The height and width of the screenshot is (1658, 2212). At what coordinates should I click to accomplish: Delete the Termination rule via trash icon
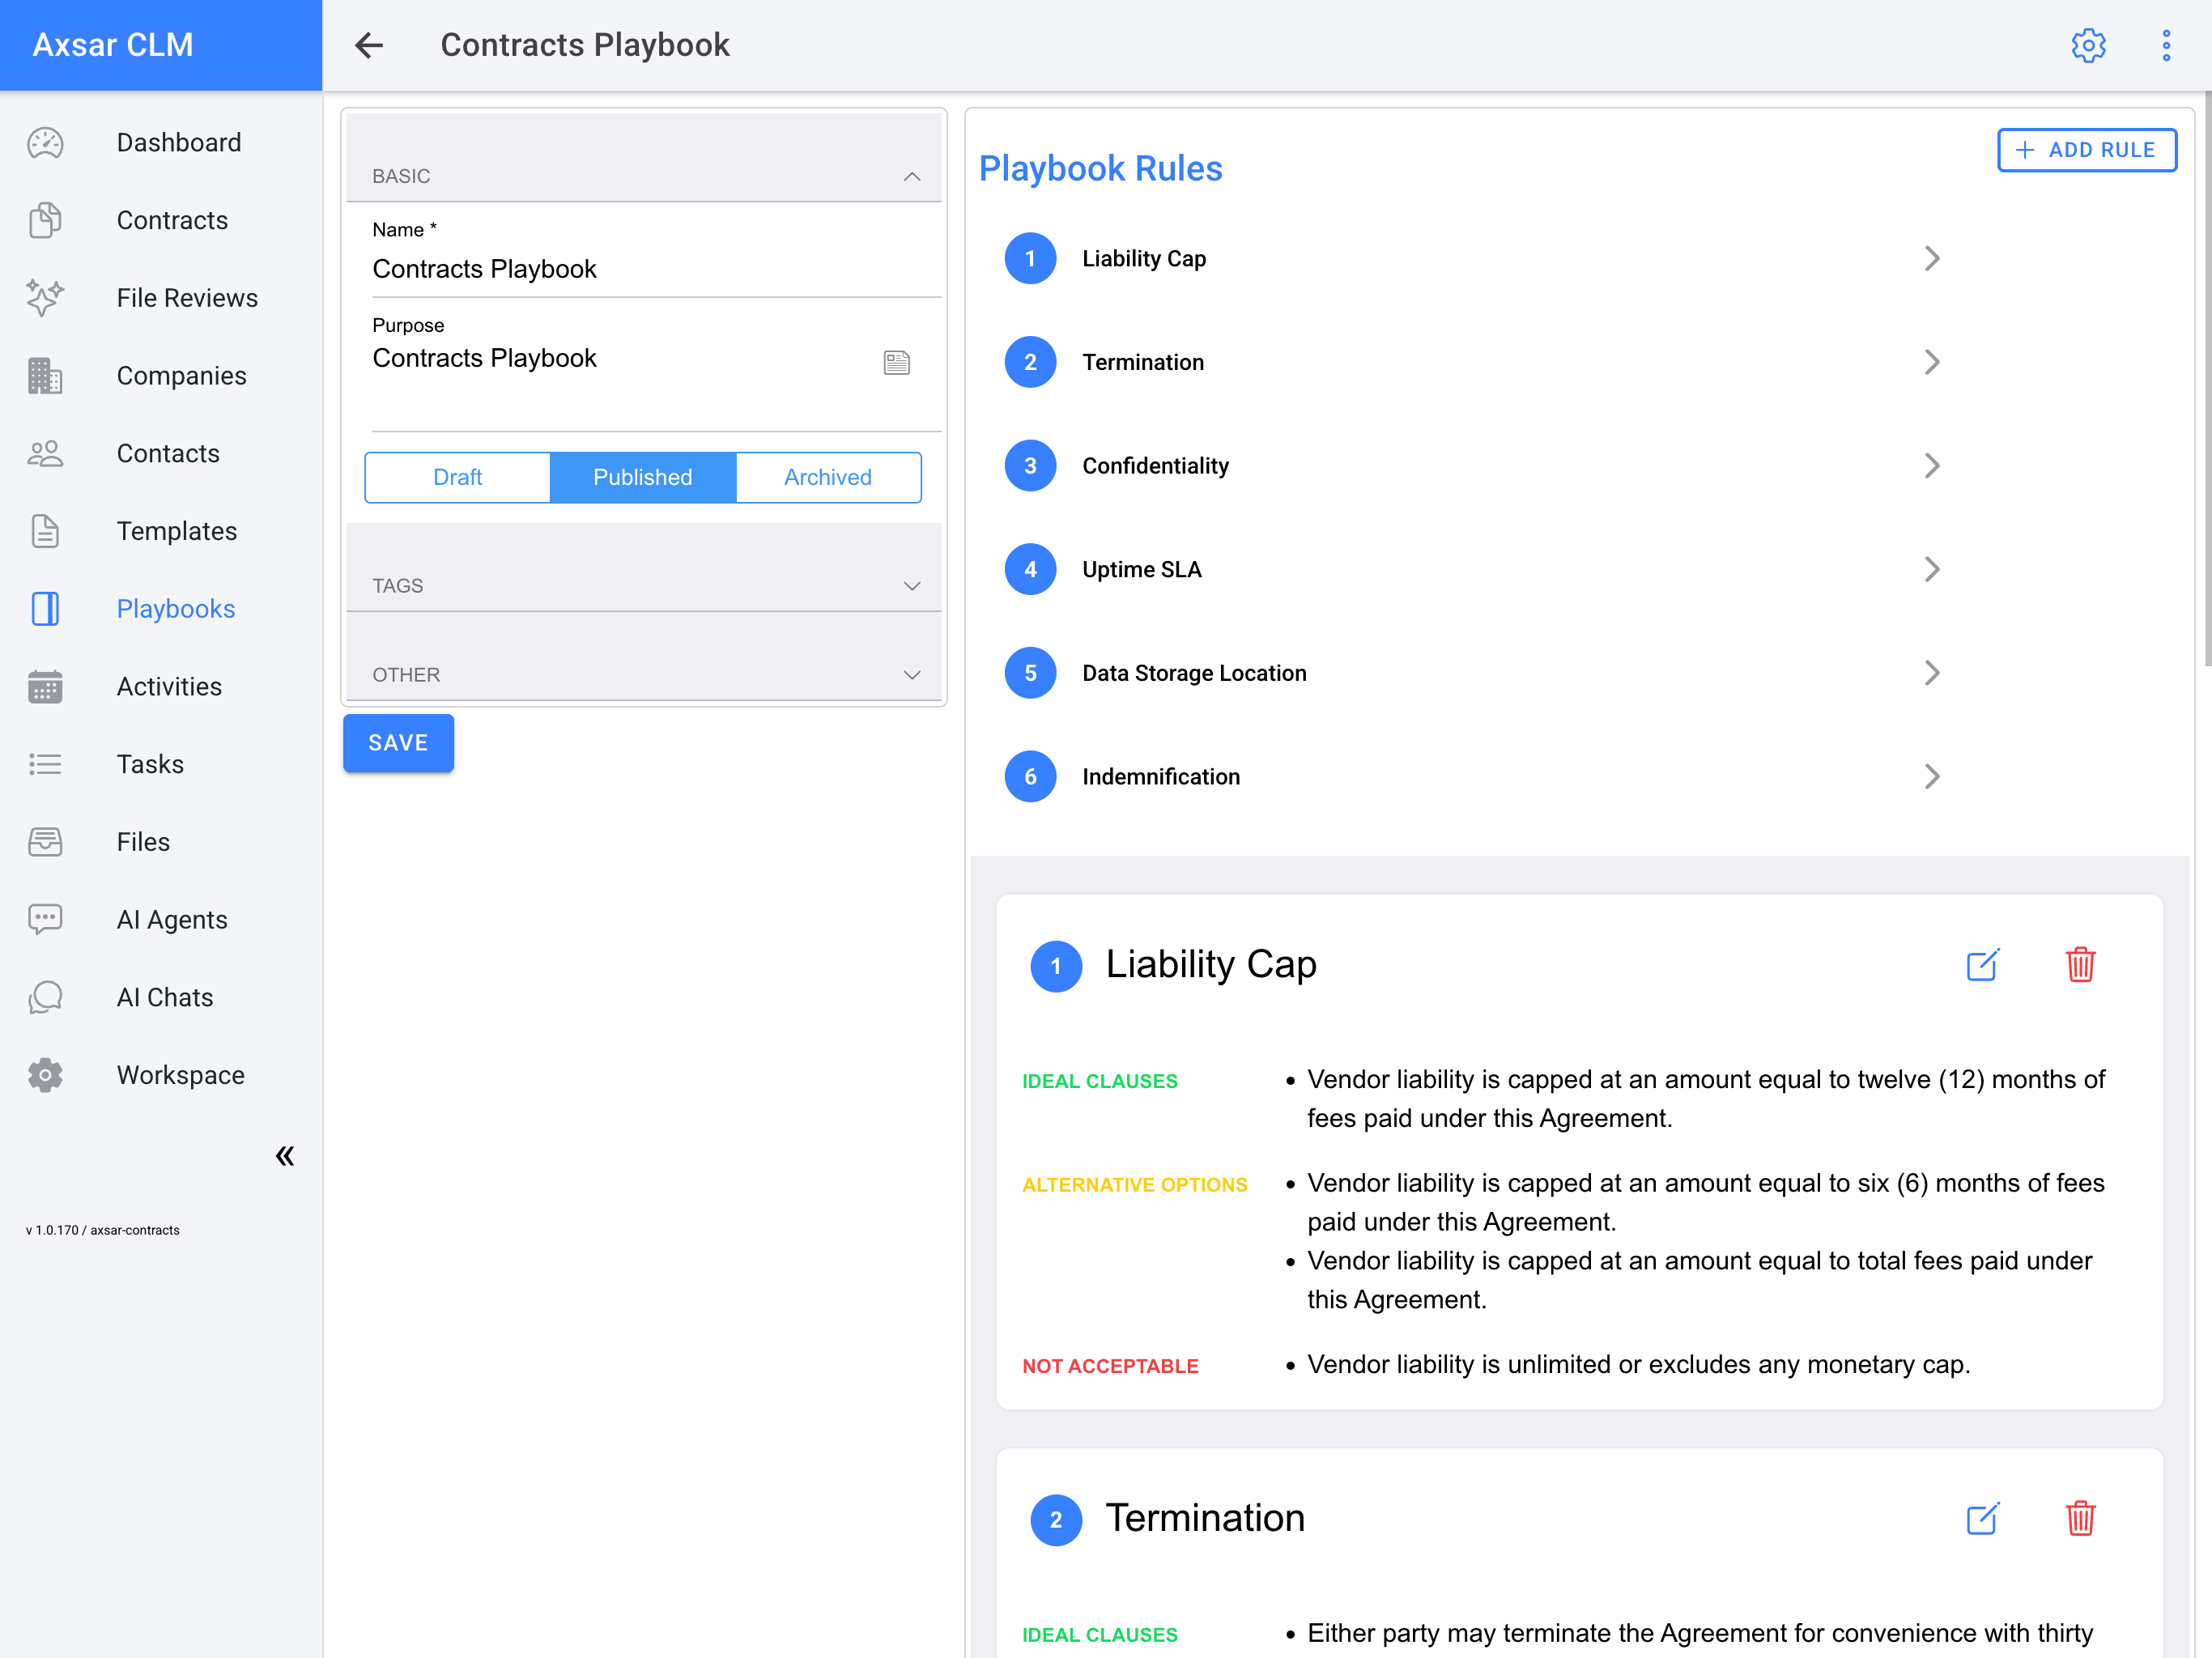pos(2080,1519)
